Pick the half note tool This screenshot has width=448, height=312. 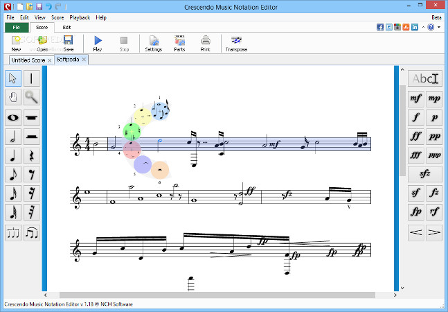(x=13, y=137)
